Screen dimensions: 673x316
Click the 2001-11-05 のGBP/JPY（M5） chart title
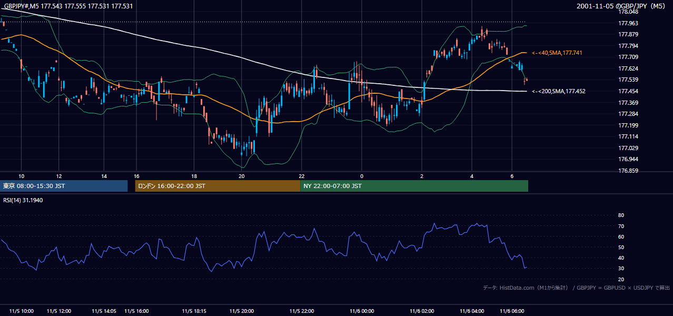coord(622,6)
